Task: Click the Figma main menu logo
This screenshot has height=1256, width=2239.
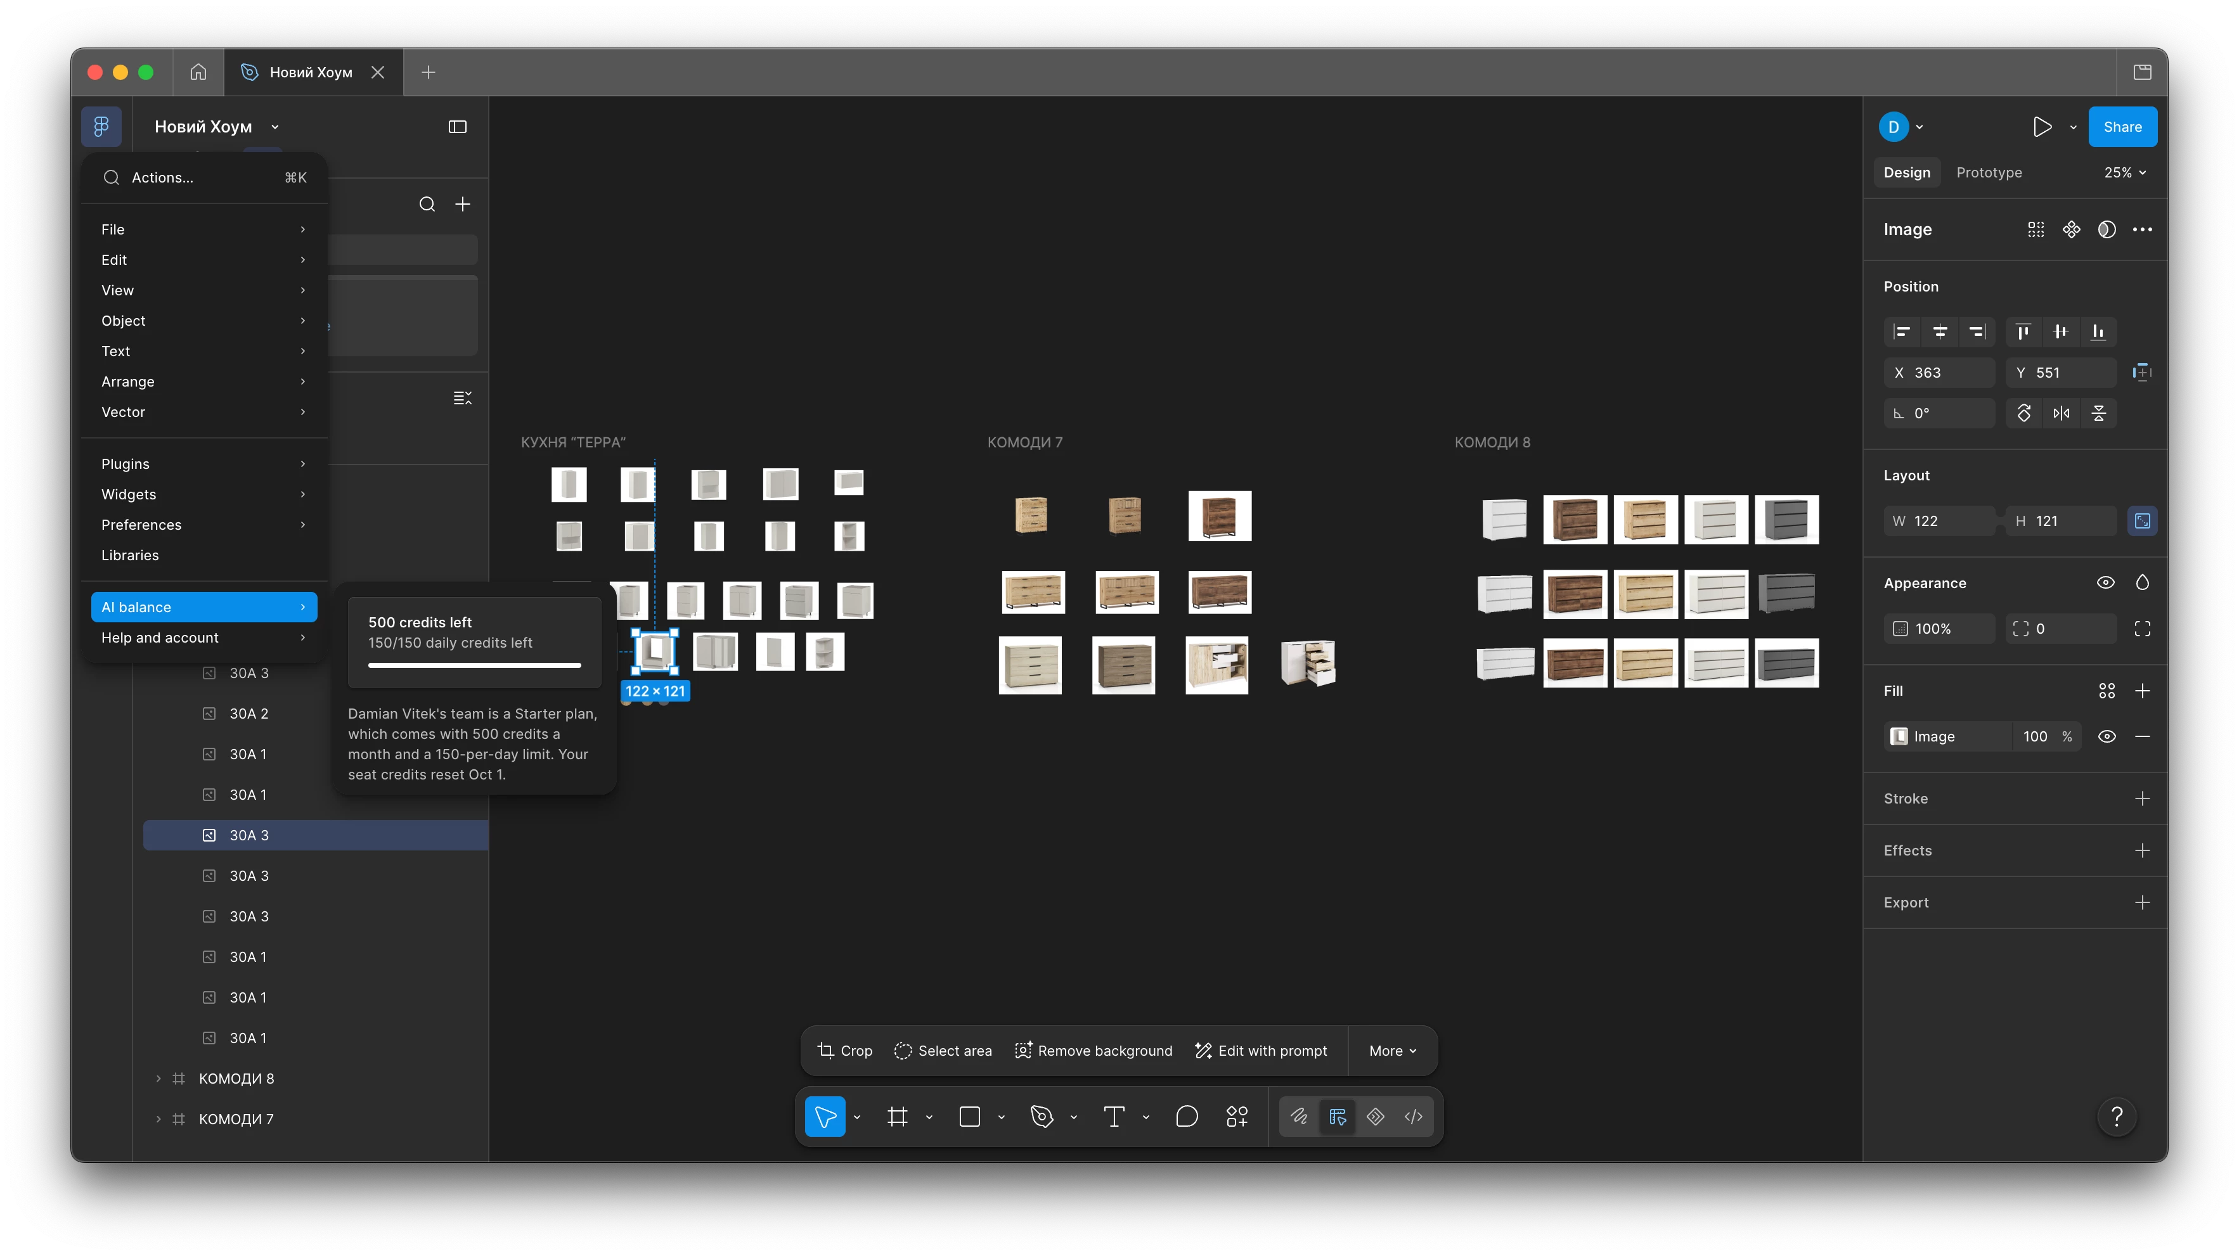Action: click(x=101, y=127)
